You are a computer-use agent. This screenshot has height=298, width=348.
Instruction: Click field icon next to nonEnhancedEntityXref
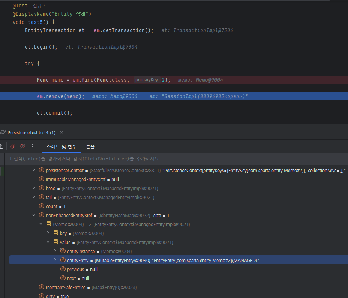tap(42, 215)
